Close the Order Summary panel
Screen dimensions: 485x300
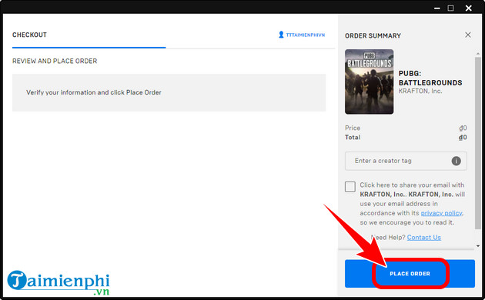pyautogui.click(x=468, y=35)
